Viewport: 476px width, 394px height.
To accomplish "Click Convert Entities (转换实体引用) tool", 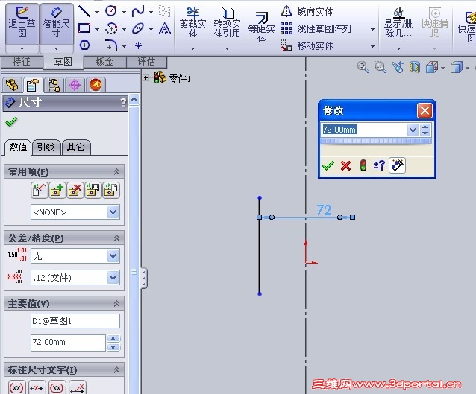I will (x=227, y=23).
